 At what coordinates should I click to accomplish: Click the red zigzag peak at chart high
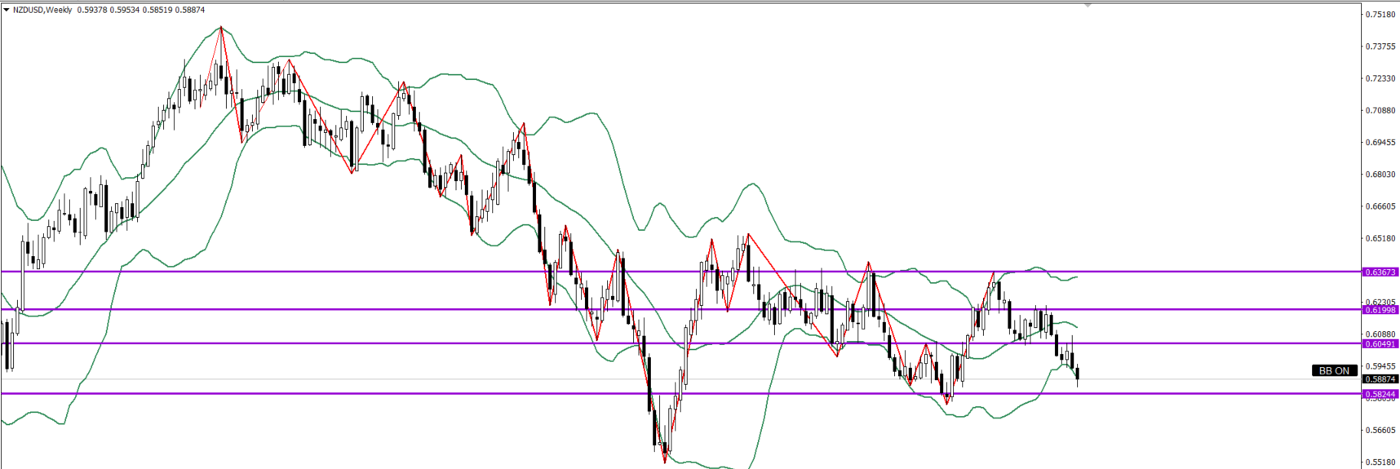click(x=221, y=28)
